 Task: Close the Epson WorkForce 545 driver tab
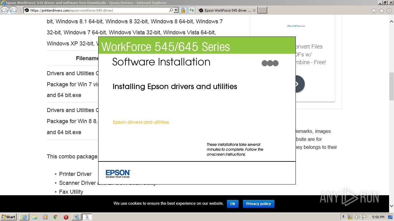point(254,10)
